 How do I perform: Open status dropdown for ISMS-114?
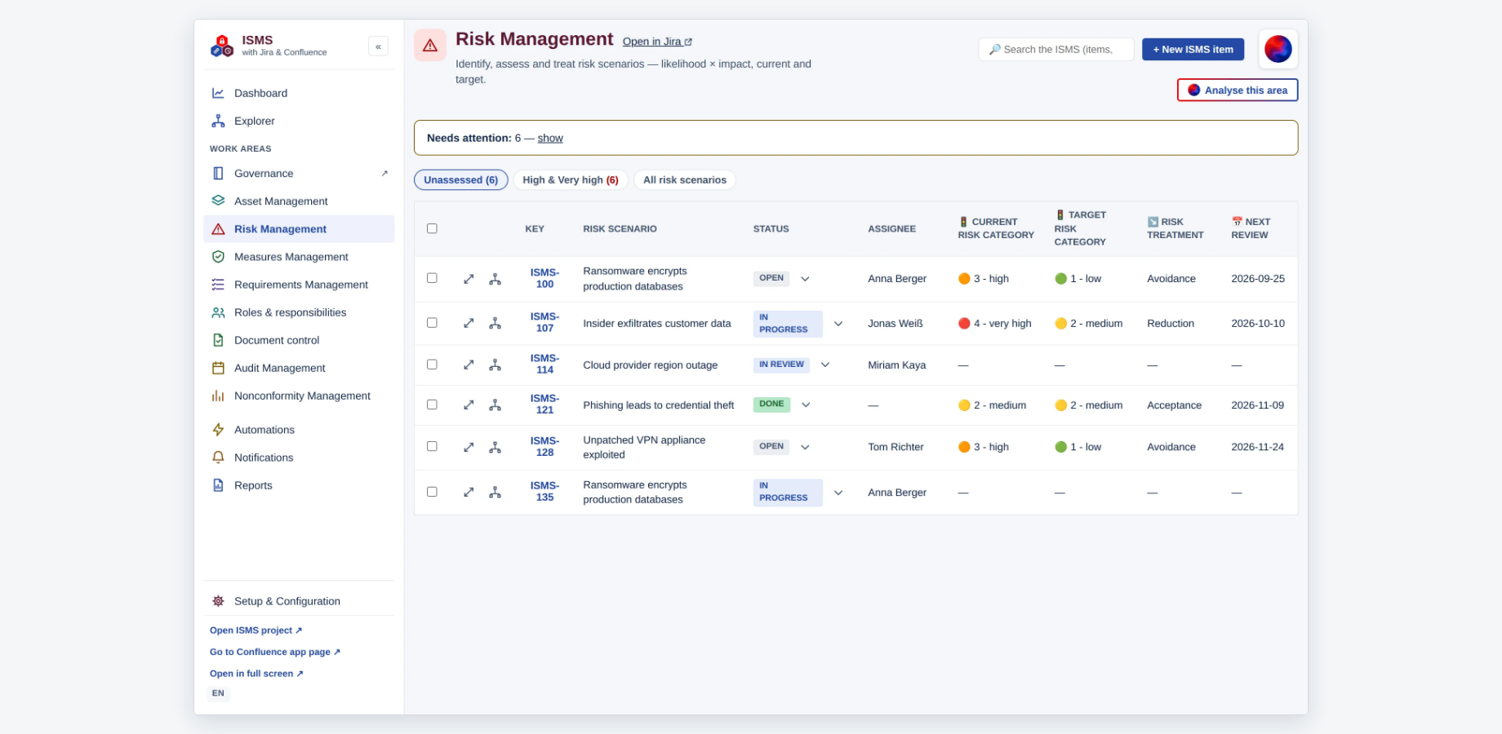825,365
